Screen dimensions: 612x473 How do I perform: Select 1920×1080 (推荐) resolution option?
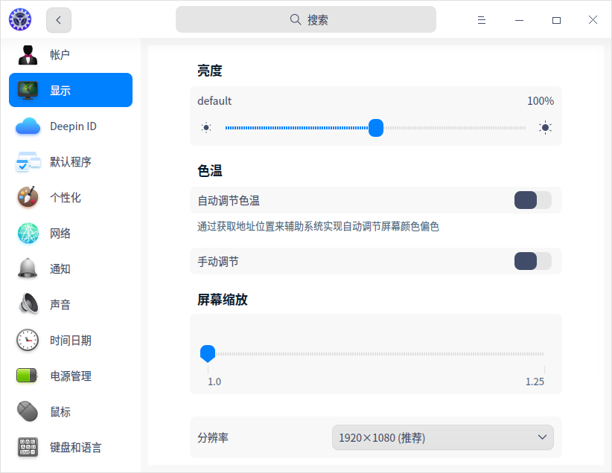(x=442, y=437)
